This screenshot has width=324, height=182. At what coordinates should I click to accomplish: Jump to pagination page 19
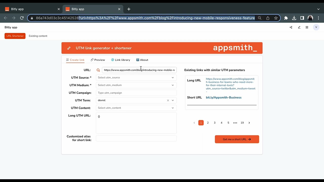[242, 123]
